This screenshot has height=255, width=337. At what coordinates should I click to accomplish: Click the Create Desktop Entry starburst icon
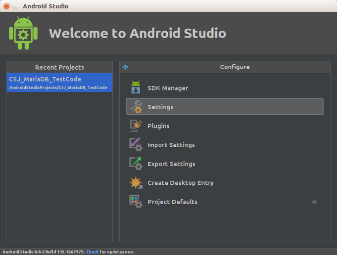(136, 183)
